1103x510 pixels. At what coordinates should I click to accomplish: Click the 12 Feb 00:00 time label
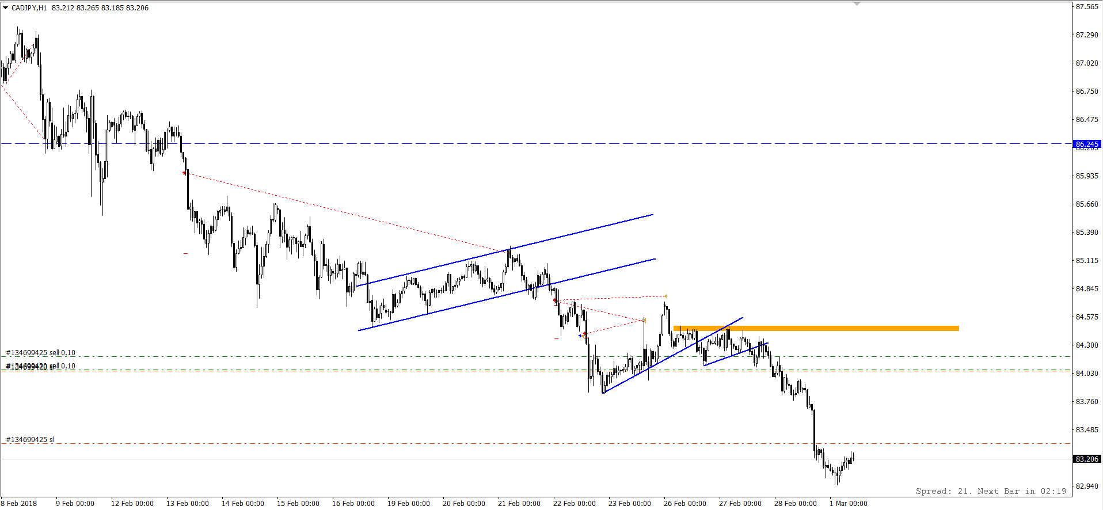click(132, 504)
